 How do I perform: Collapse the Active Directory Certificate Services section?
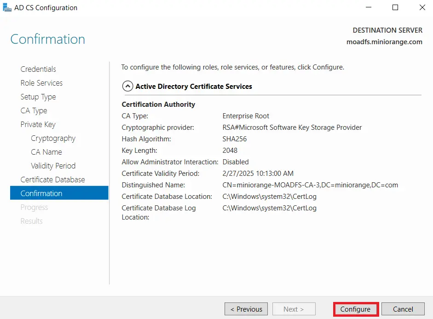(127, 86)
